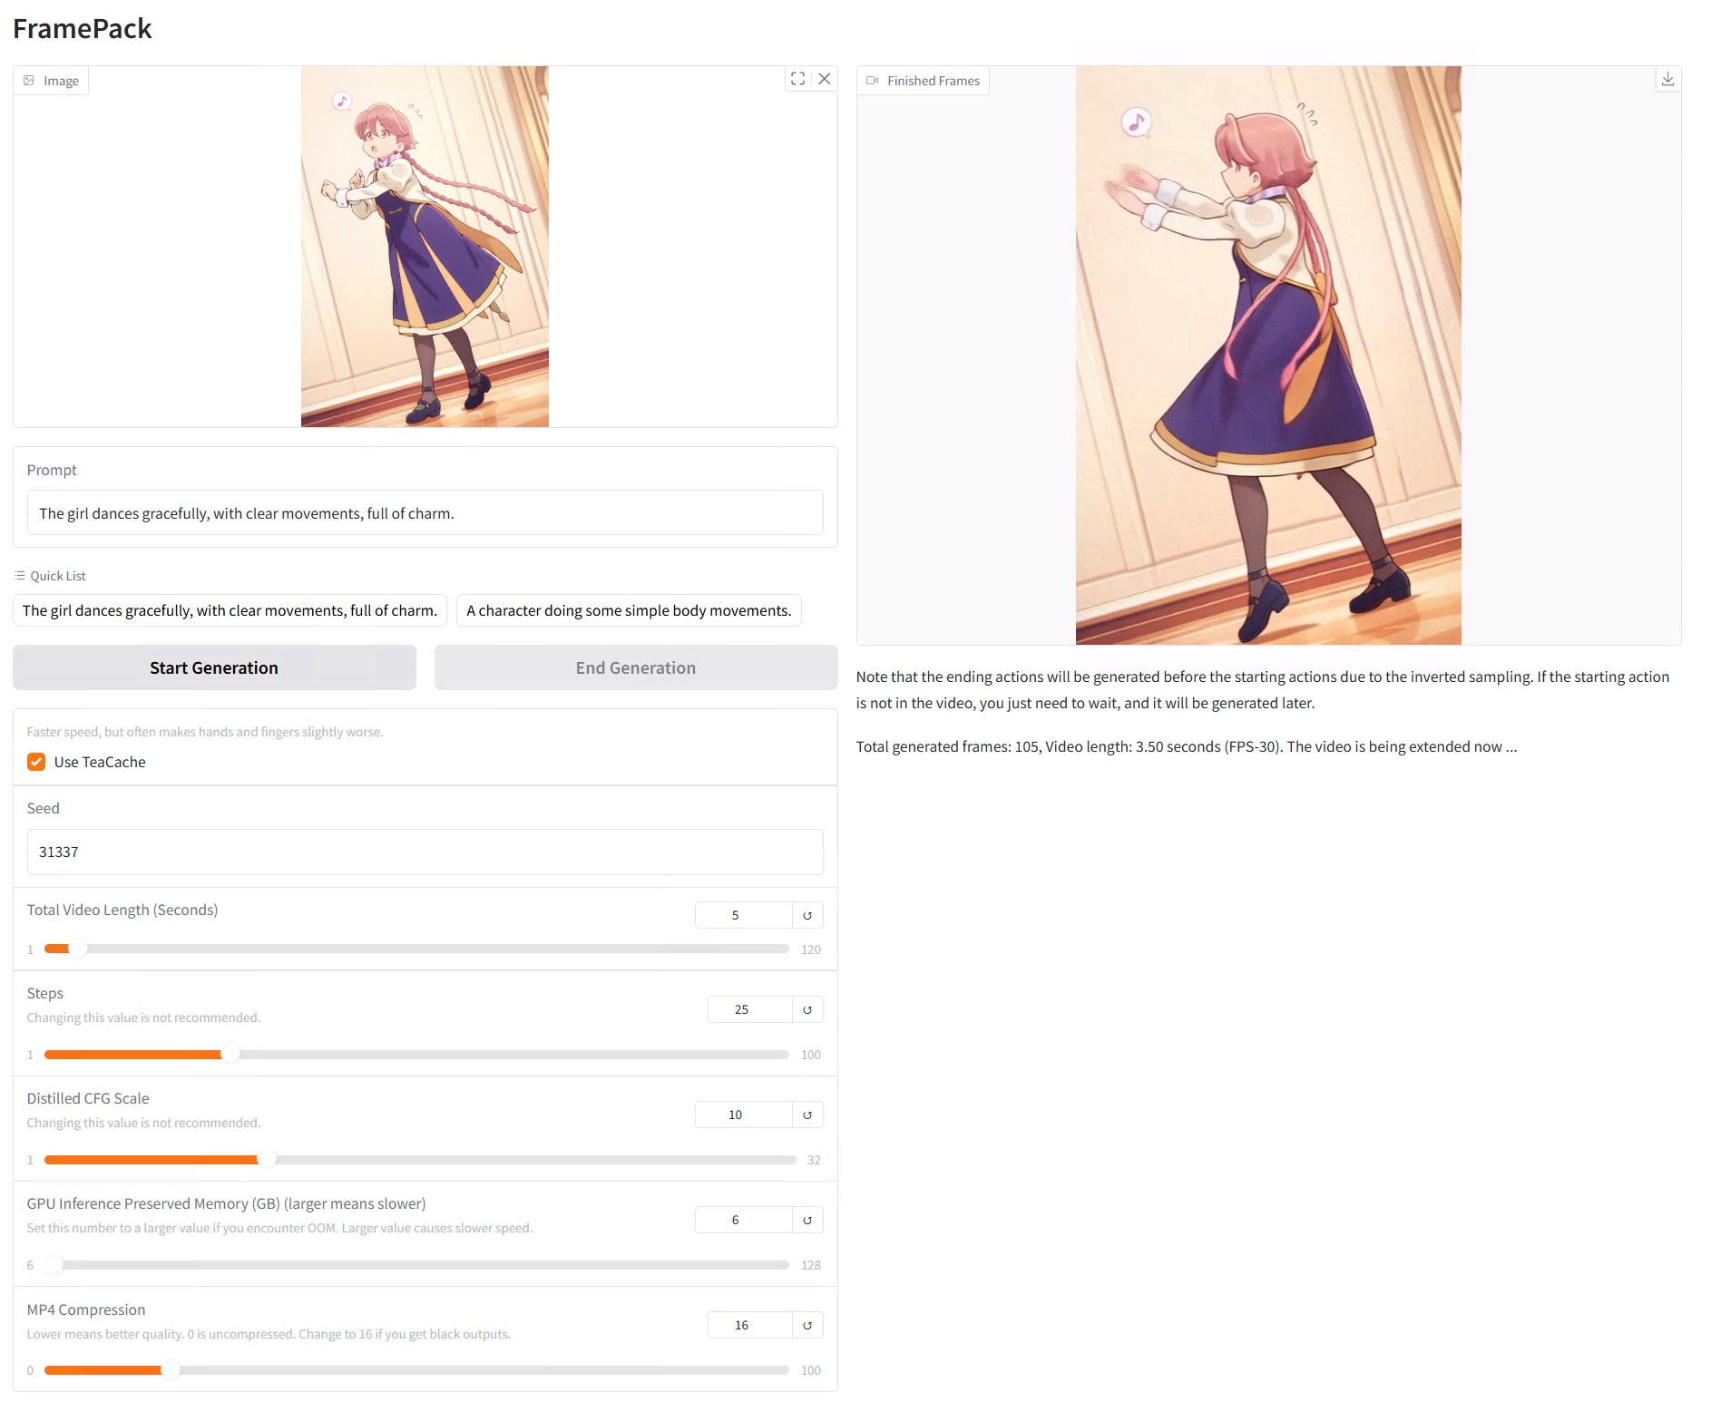Remove the uploaded input image
This screenshot has height=1402, width=1711.
824,79
